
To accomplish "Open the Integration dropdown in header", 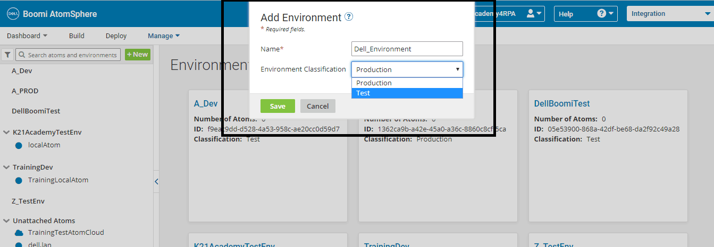I will (670, 14).
